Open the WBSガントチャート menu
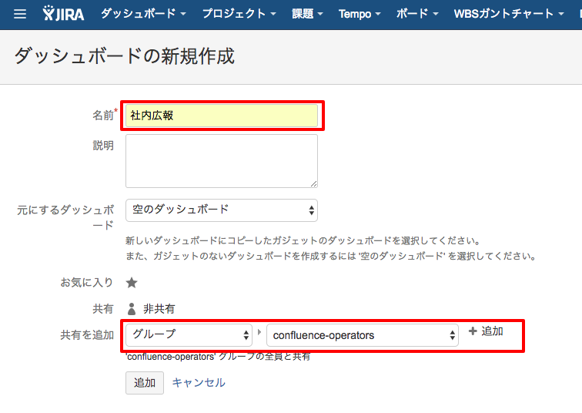Screen dimensions: 582x413 point(509,14)
